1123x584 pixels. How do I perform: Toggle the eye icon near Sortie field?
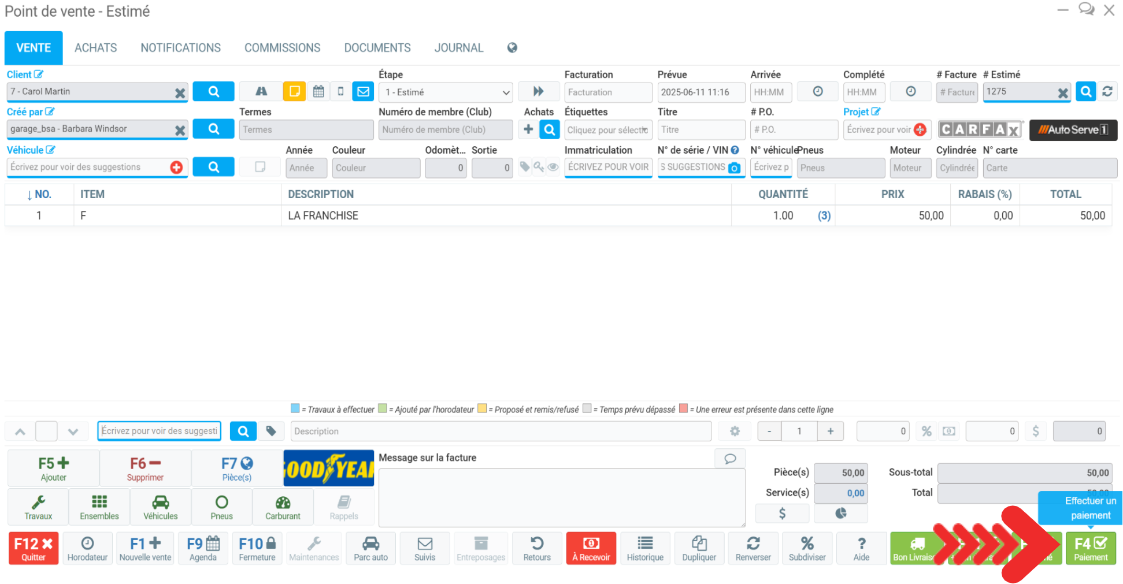553,167
